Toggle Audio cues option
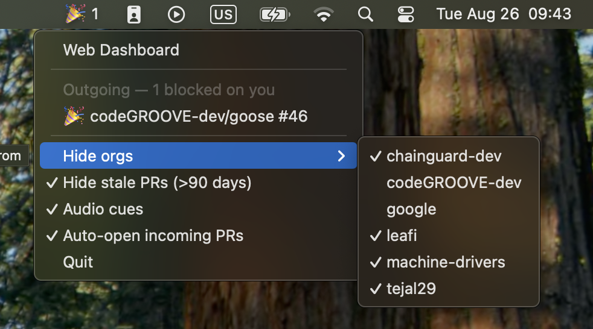Screen dimensions: 593x329 coord(199,209)
